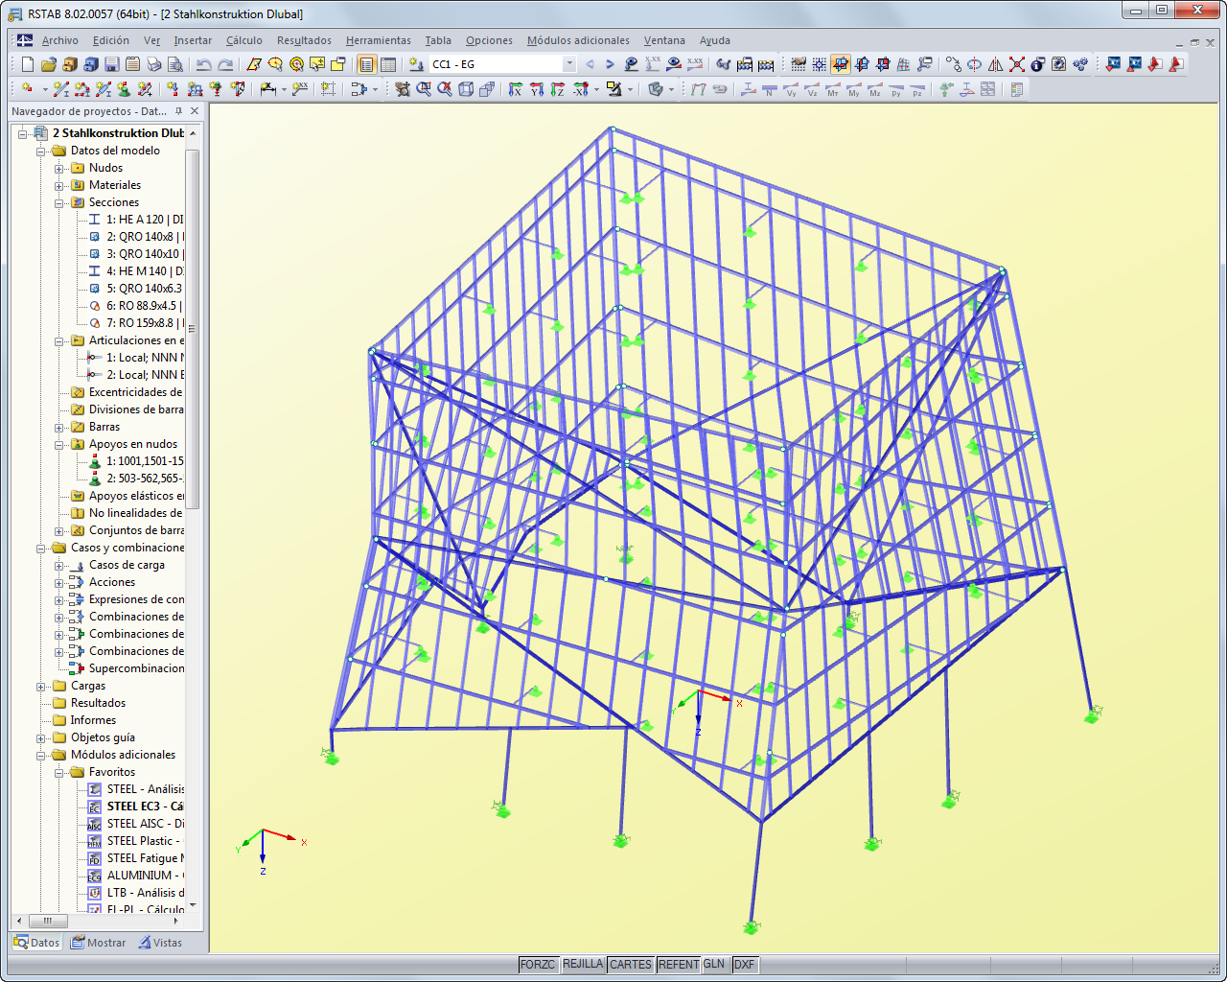The width and height of the screenshot is (1227, 982).
Task: Open the print toolbar icon
Action: 154,63
